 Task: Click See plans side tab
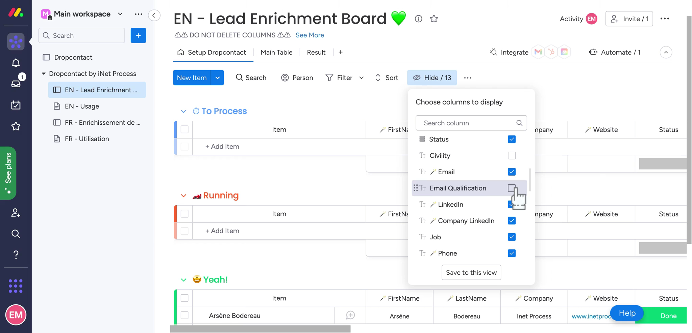(x=8, y=173)
